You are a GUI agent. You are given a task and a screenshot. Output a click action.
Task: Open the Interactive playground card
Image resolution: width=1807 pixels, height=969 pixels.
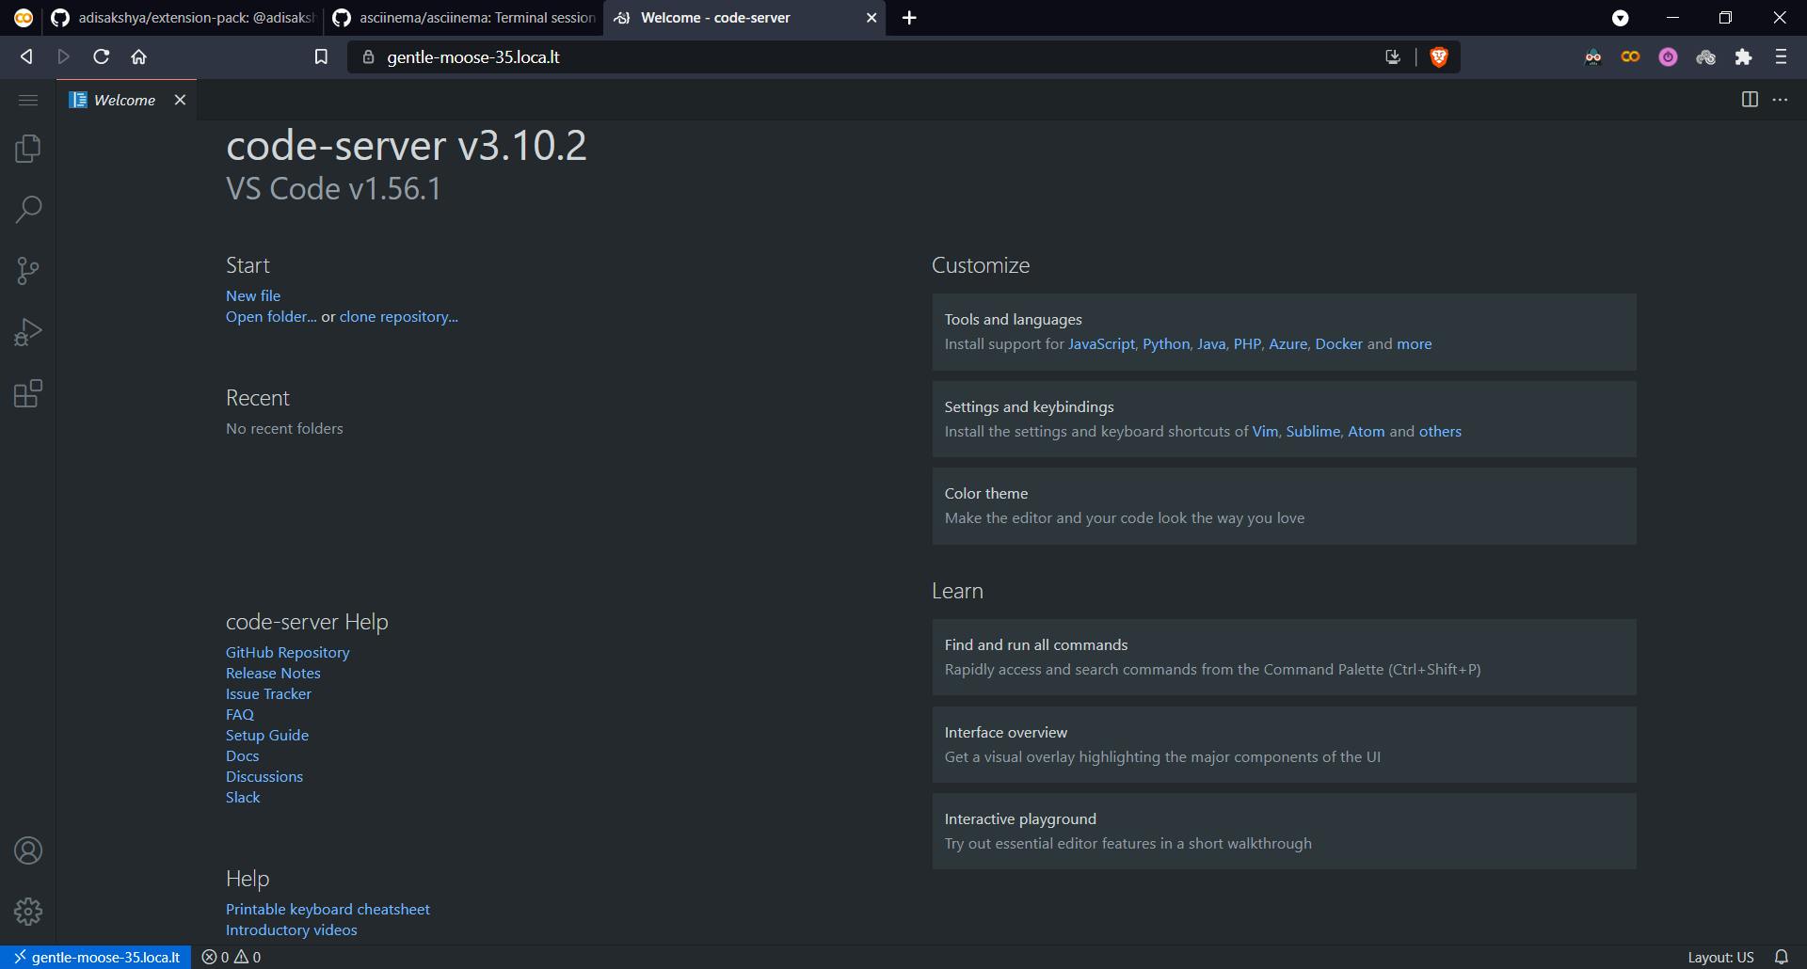pyautogui.click(x=1283, y=831)
